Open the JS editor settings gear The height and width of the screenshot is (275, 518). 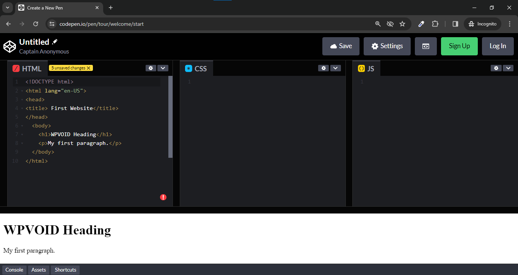coord(496,68)
